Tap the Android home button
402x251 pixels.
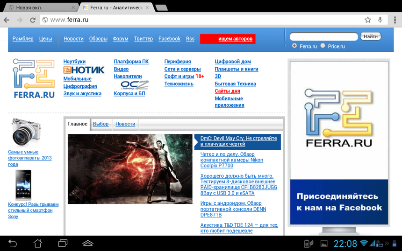click(38, 244)
